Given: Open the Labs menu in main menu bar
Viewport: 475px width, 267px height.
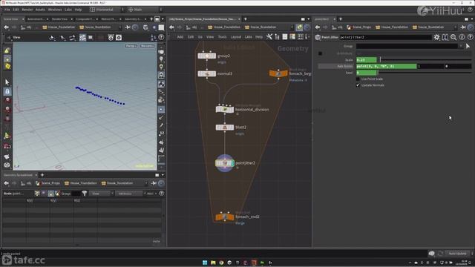Looking at the screenshot, I should click(x=68, y=10).
